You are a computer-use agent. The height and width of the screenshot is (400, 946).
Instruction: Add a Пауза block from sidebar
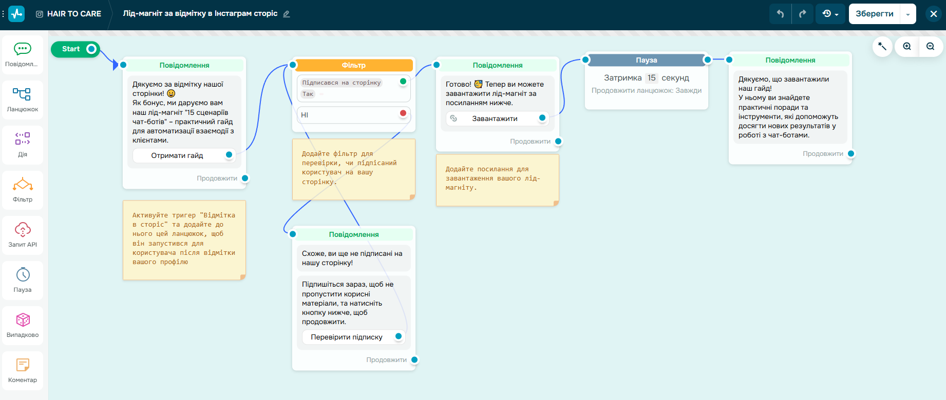tap(23, 281)
